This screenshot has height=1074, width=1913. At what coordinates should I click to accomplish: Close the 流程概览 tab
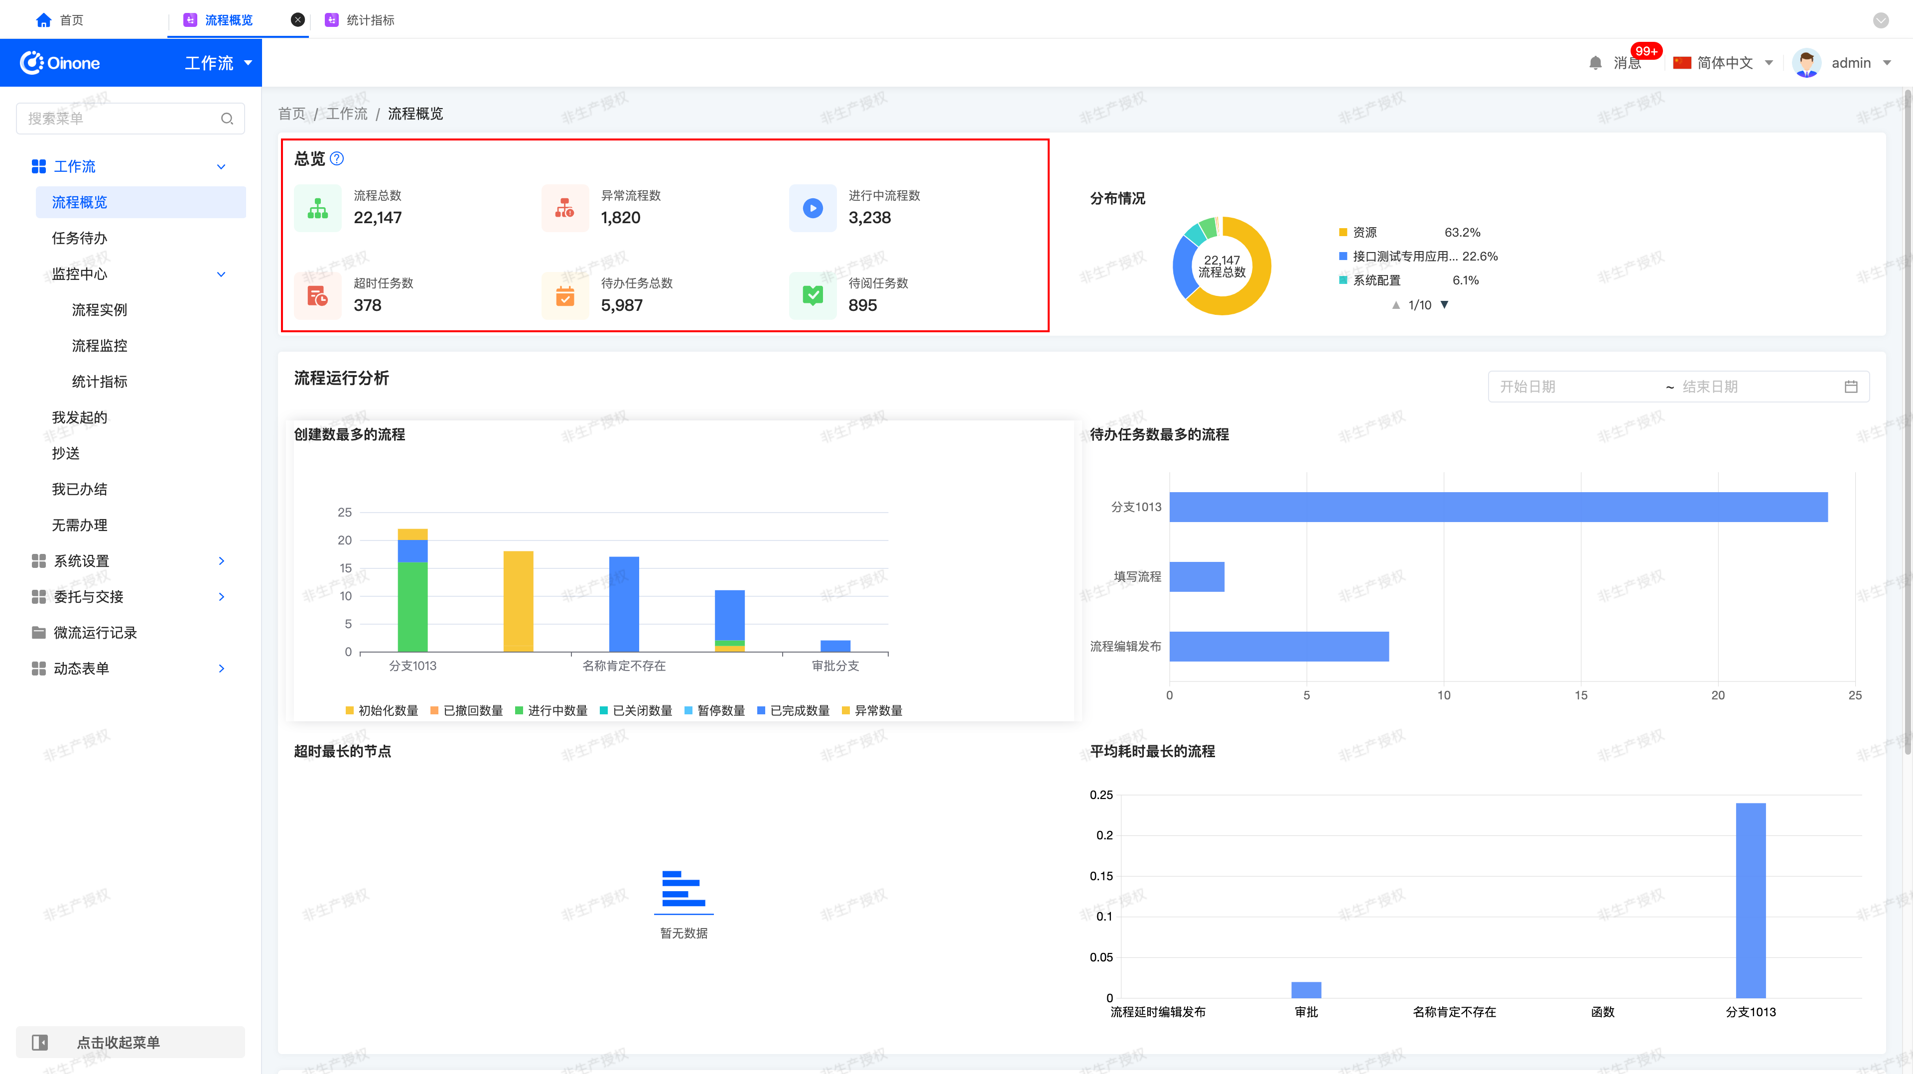coord(298,20)
